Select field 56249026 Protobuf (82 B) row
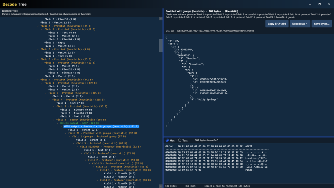This screenshot has width=334, height=188. tap(110, 147)
